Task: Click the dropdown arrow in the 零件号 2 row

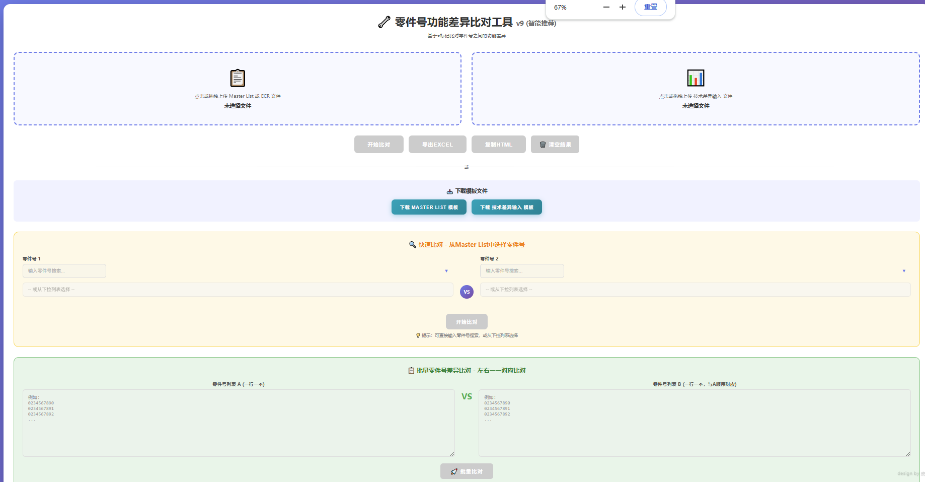Action: (x=904, y=271)
